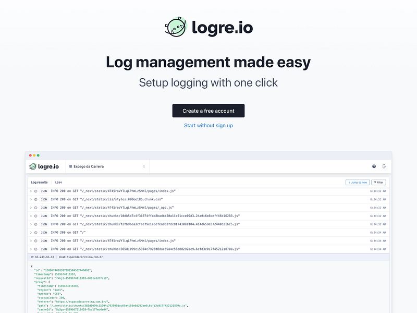Click the JSON badge on the 6:34:34 index.js row
This screenshot has height=313, width=417.
point(44,241)
